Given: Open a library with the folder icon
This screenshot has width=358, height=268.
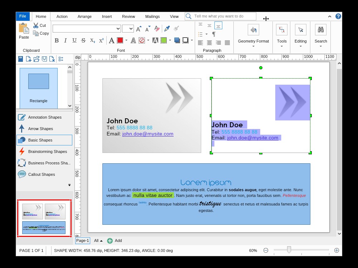Looking at the screenshot, I should [x=37, y=59].
